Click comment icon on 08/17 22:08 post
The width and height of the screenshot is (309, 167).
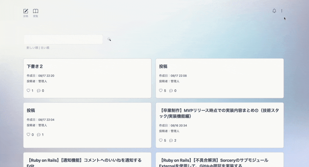[171, 91]
